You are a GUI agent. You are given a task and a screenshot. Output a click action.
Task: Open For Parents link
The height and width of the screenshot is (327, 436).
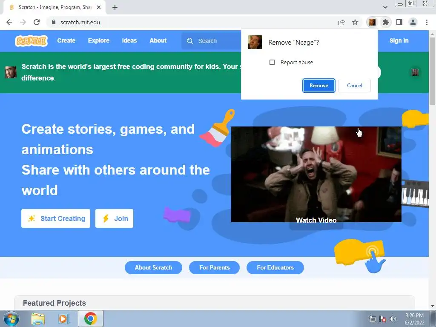click(215, 267)
